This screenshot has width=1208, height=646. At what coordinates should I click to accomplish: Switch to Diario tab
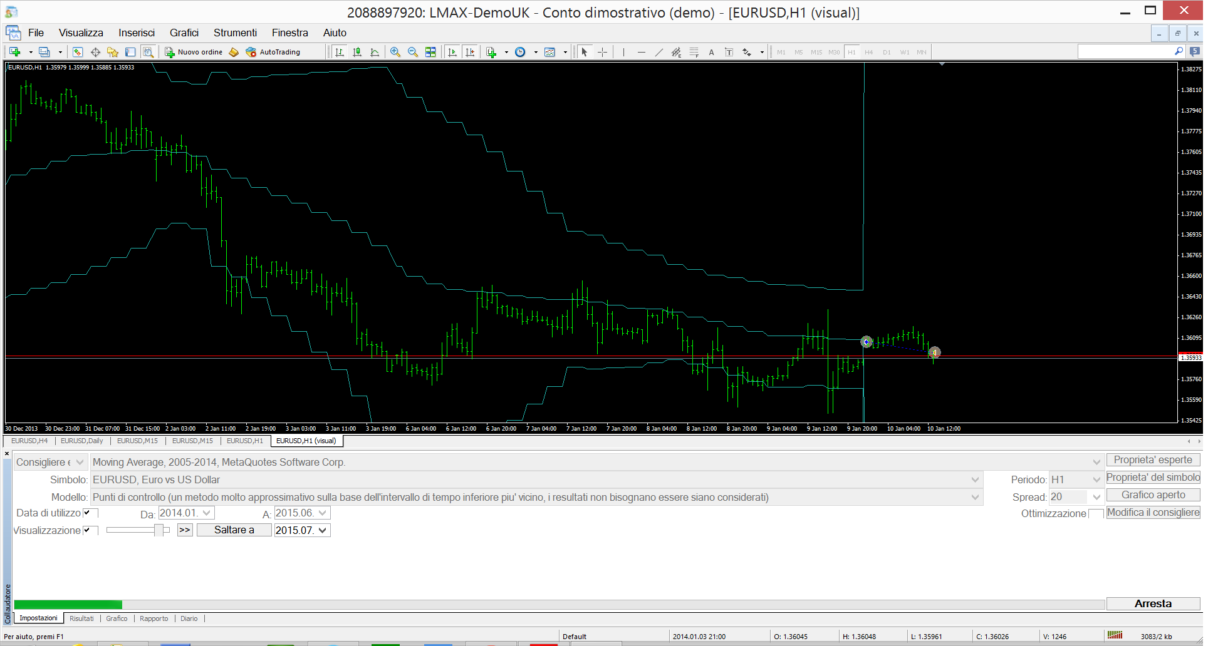coord(189,618)
